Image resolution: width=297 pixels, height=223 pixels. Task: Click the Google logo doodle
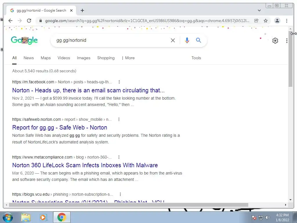click(x=24, y=40)
